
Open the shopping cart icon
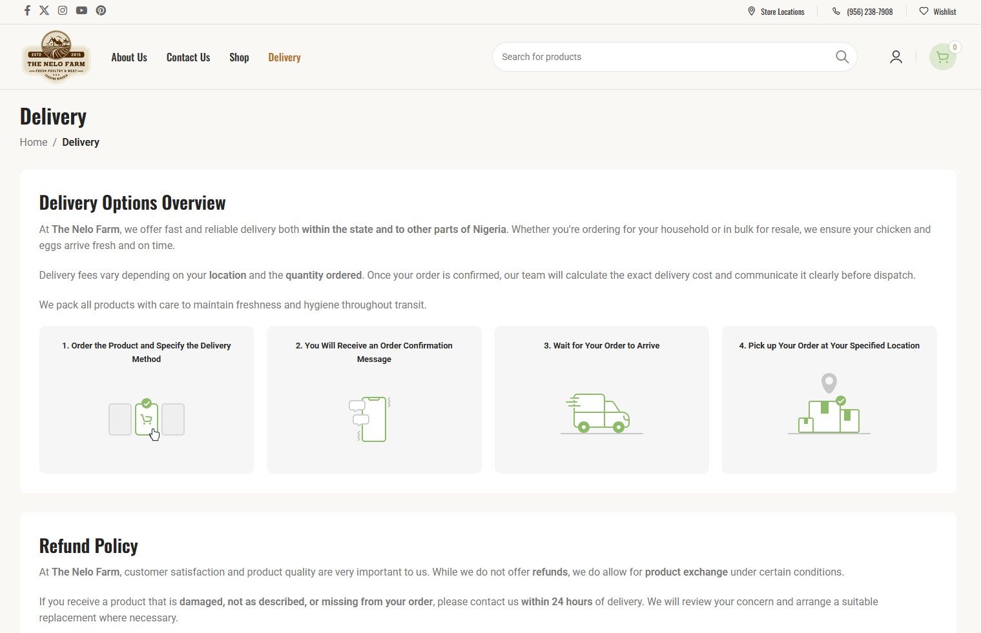coord(942,57)
